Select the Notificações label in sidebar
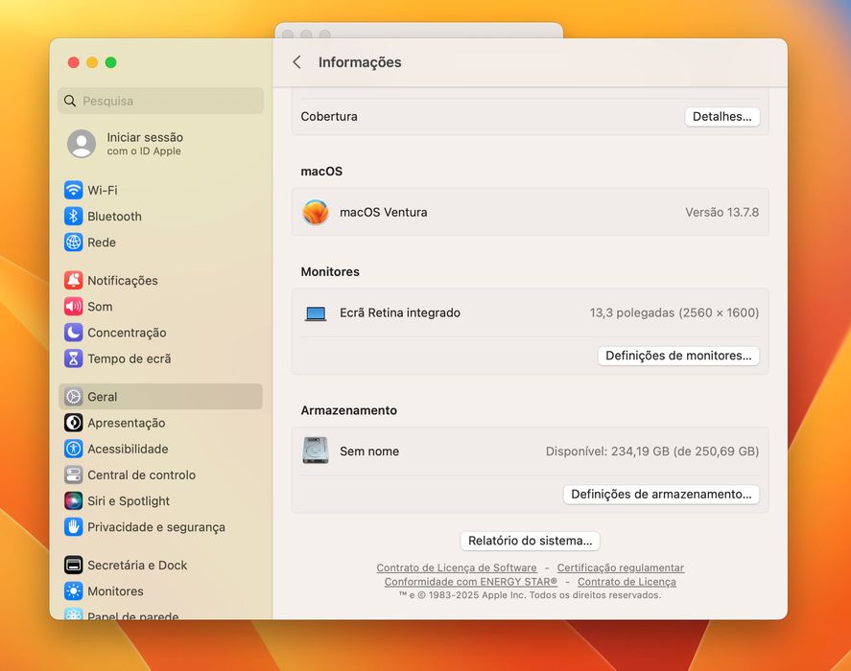Screen dimensions: 851x671 (123, 281)
